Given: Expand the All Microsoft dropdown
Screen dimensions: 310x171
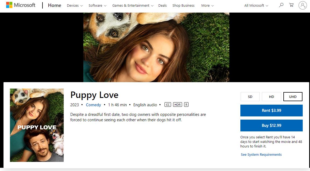Looking at the screenshot, I should coord(256,5).
